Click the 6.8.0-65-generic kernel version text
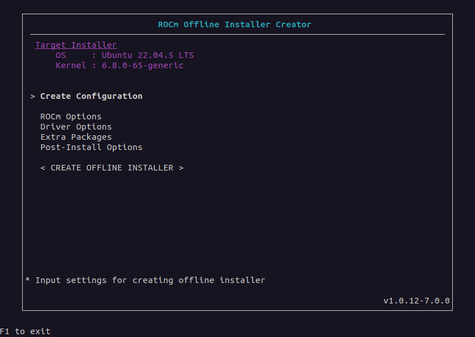This screenshot has height=337, width=475. (x=142, y=66)
